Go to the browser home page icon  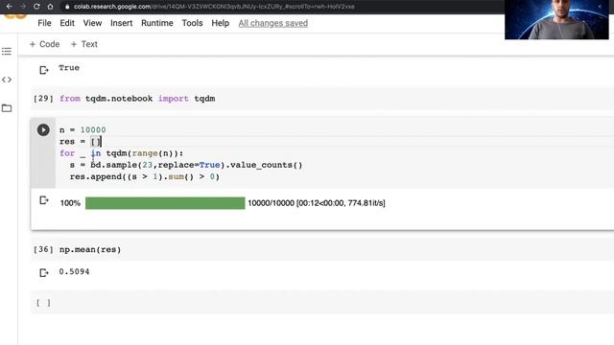click(50, 7)
